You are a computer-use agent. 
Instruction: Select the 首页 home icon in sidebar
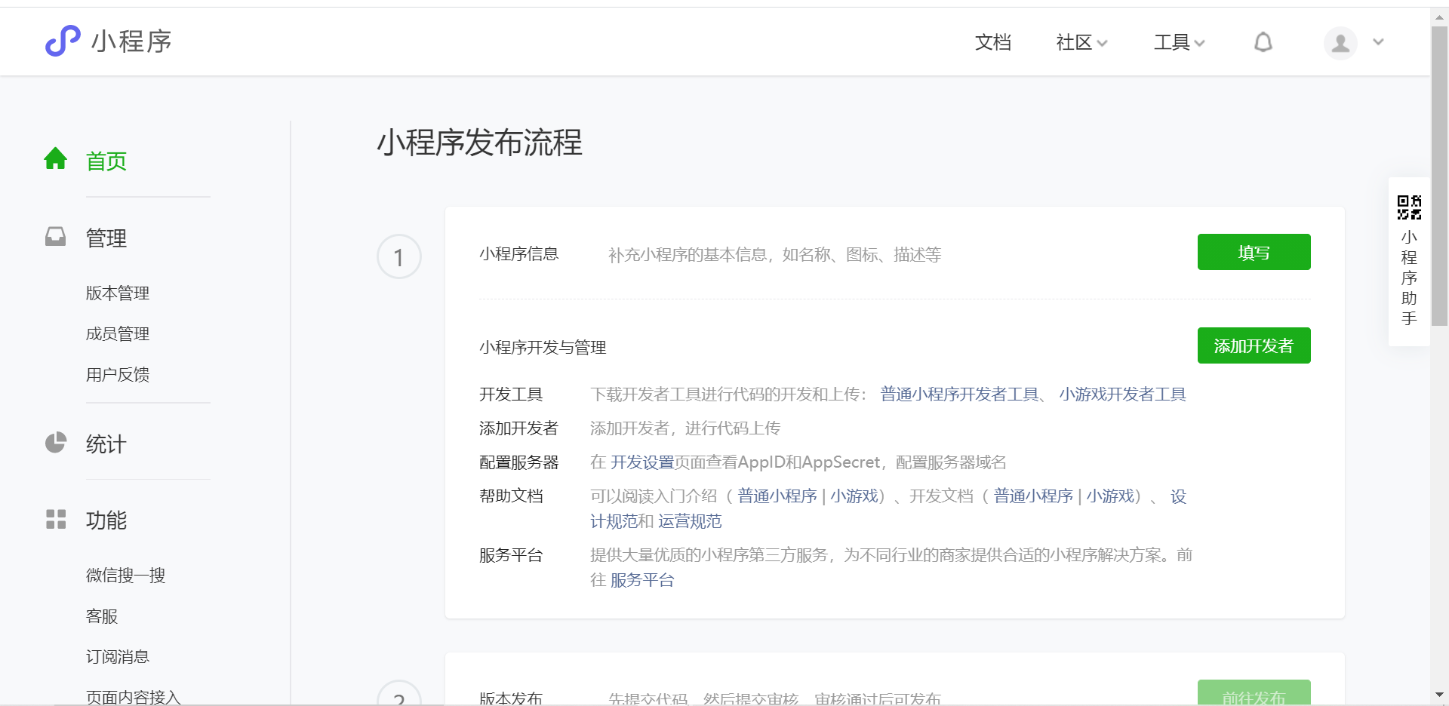click(56, 158)
